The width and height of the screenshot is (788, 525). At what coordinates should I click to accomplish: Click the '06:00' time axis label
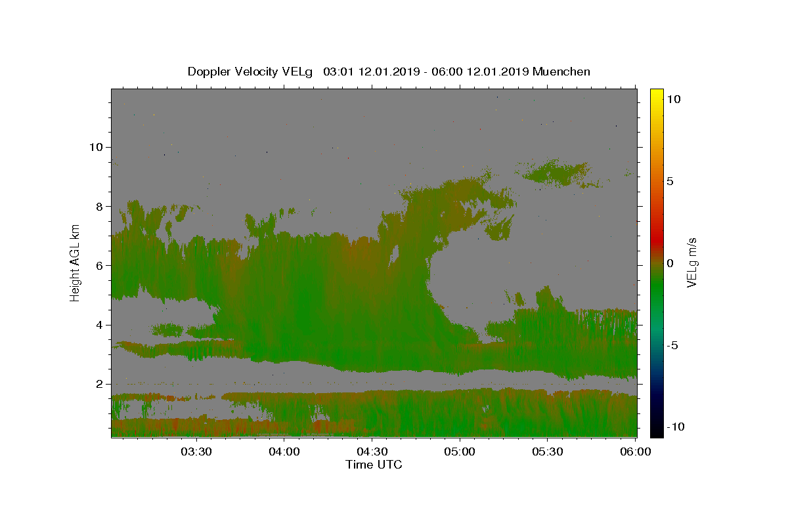click(636, 451)
